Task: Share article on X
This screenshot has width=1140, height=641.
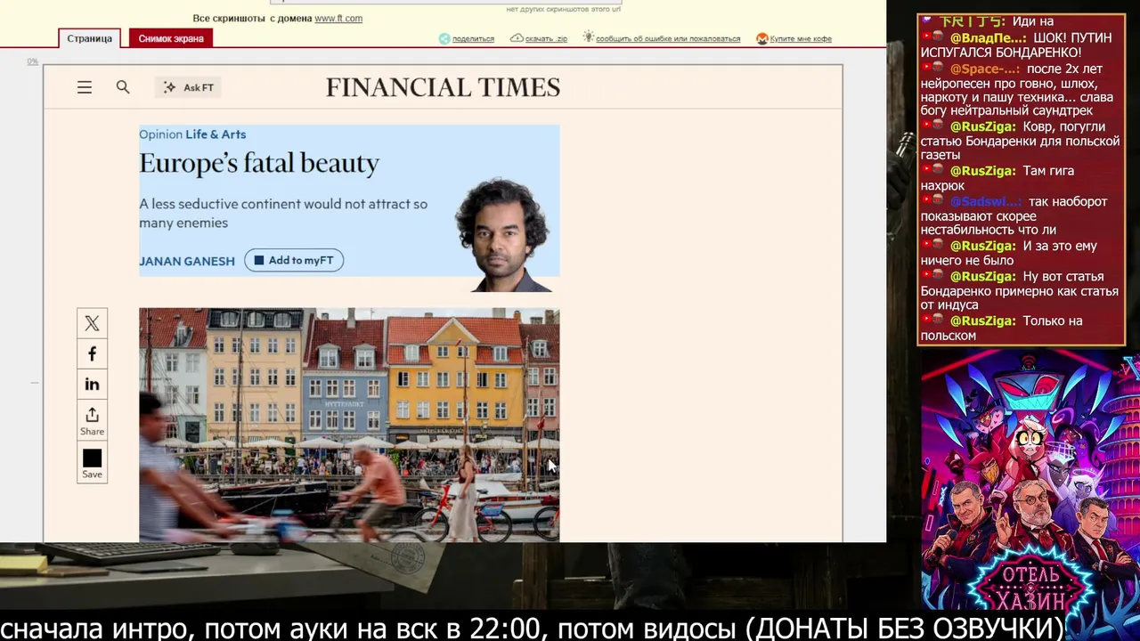Action: click(x=92, y=324)
